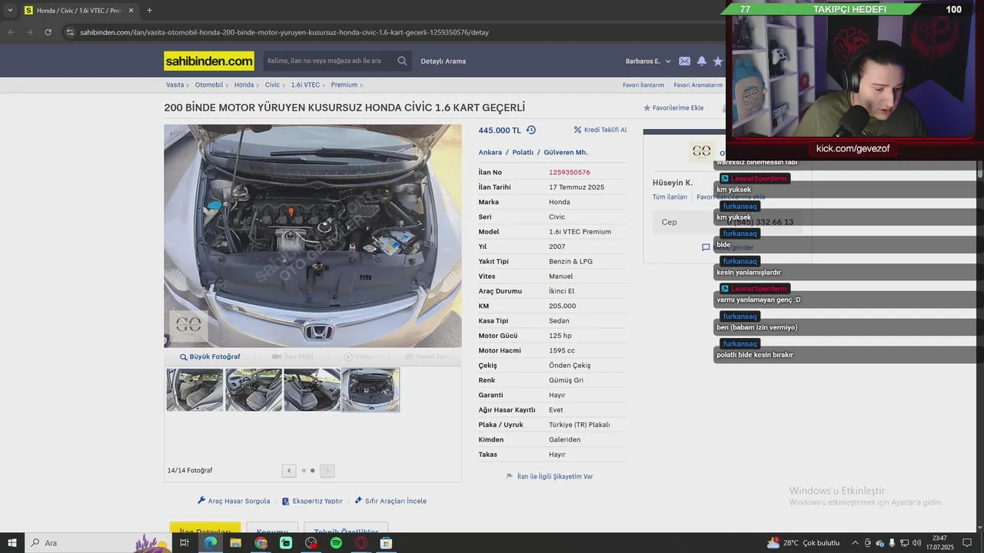Click the browser reload button
The image size is (984, 553).
pyautogui.click(x=48, y=32)
